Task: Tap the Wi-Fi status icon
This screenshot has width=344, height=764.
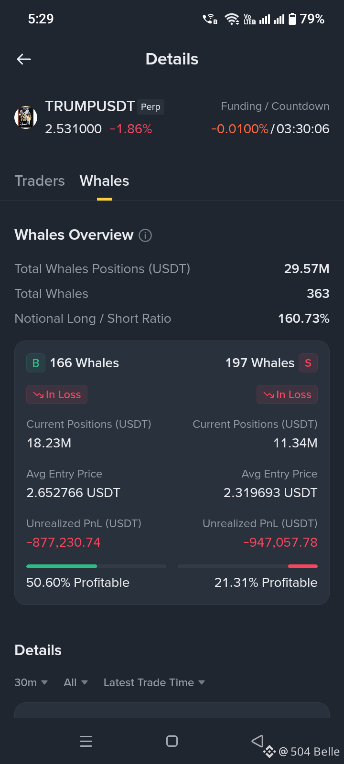Action: pos(232,19)
